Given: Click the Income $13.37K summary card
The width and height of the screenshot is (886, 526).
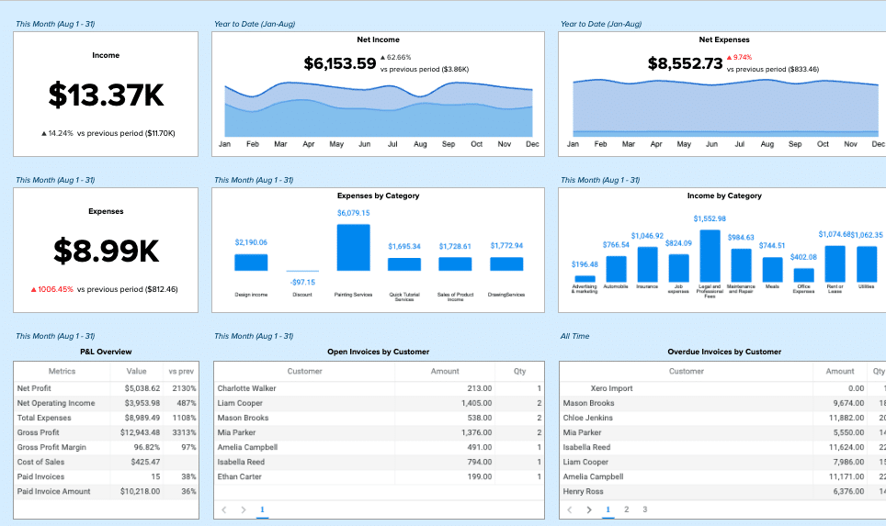Looking at the screenshot, I should [106, 94].
